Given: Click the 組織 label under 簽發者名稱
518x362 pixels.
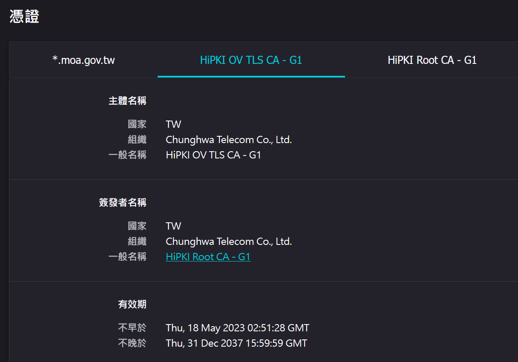Looking at the screenshot, I should (137, 241).
